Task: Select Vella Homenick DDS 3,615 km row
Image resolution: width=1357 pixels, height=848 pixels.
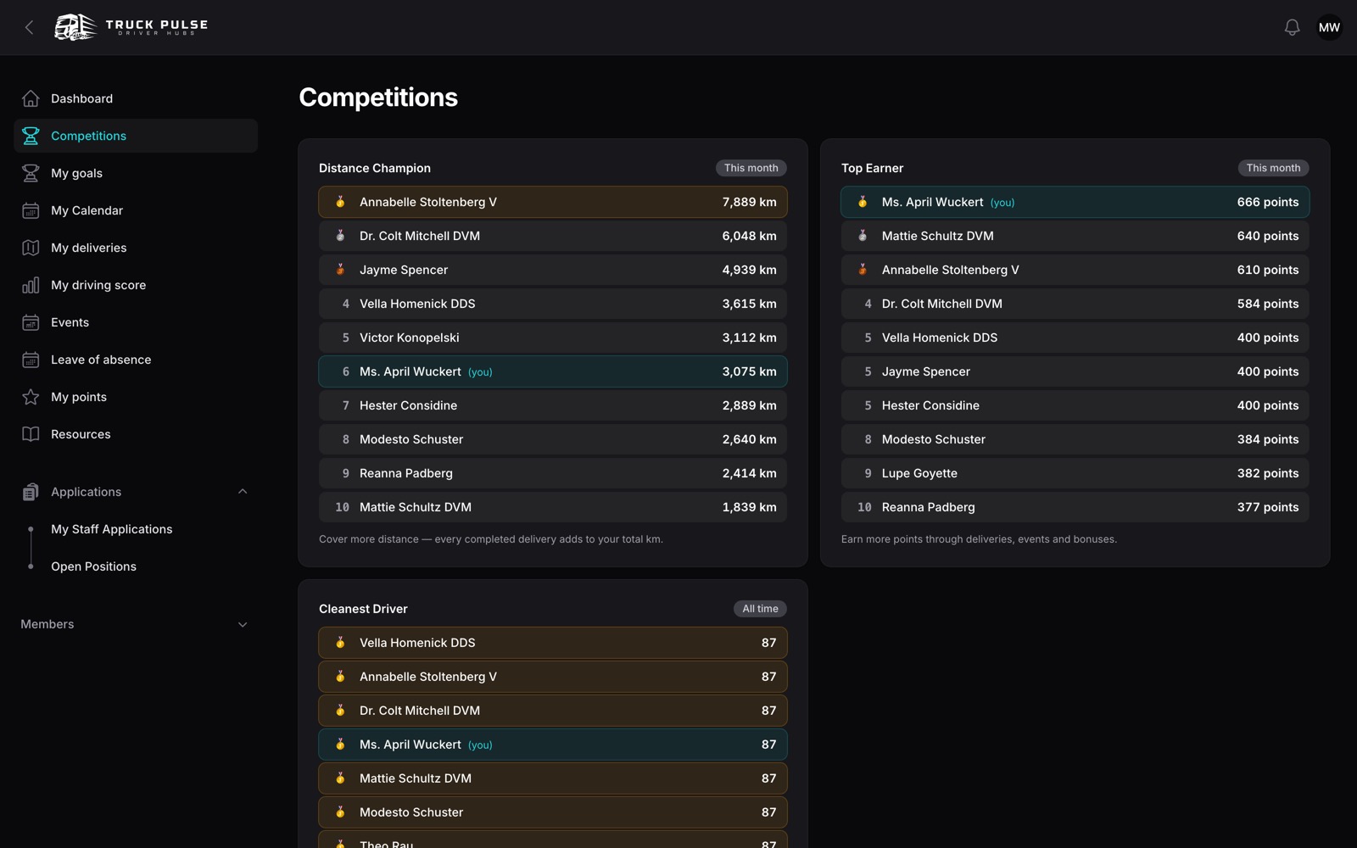Action: point(553,304)
